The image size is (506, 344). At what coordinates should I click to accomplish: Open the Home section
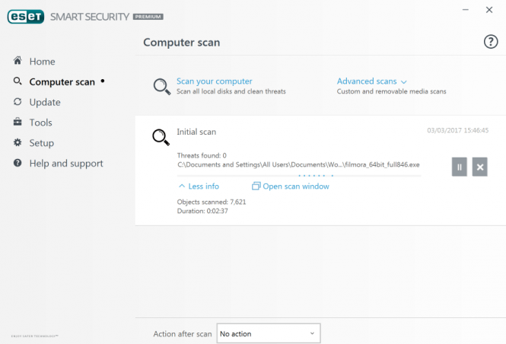[x=42, y=62]
